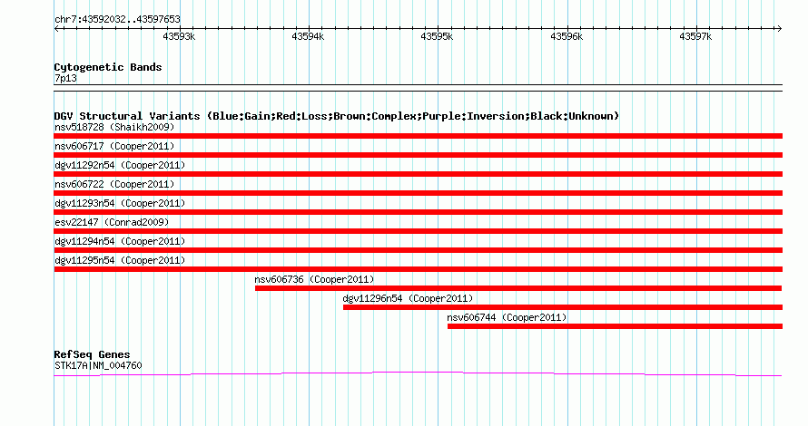Image resolution: width=808 pixels, height=426 pixels.
Task: Open the dgv11295n54 (Cooper2011) label
Action: [120, 260]
